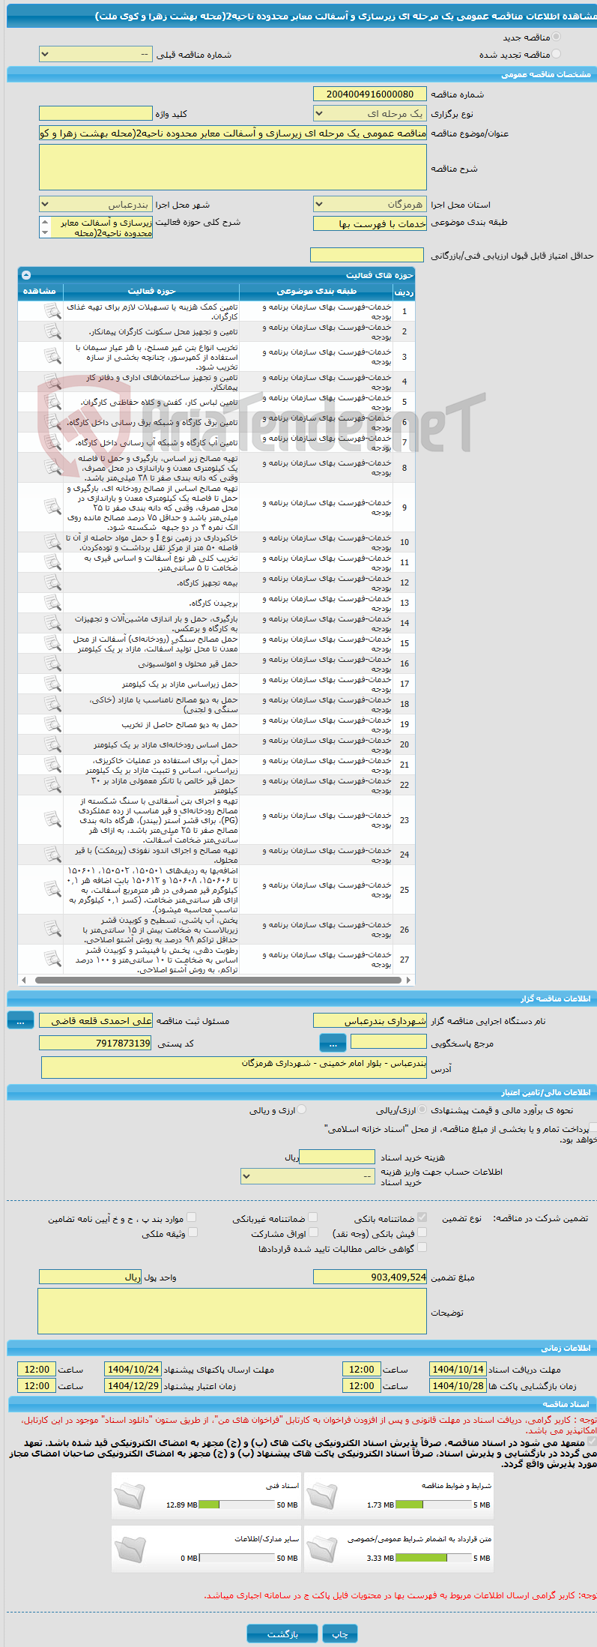Open view icon for activity row 10
This screenshot has height=1647, width=597.
[52, 542]
